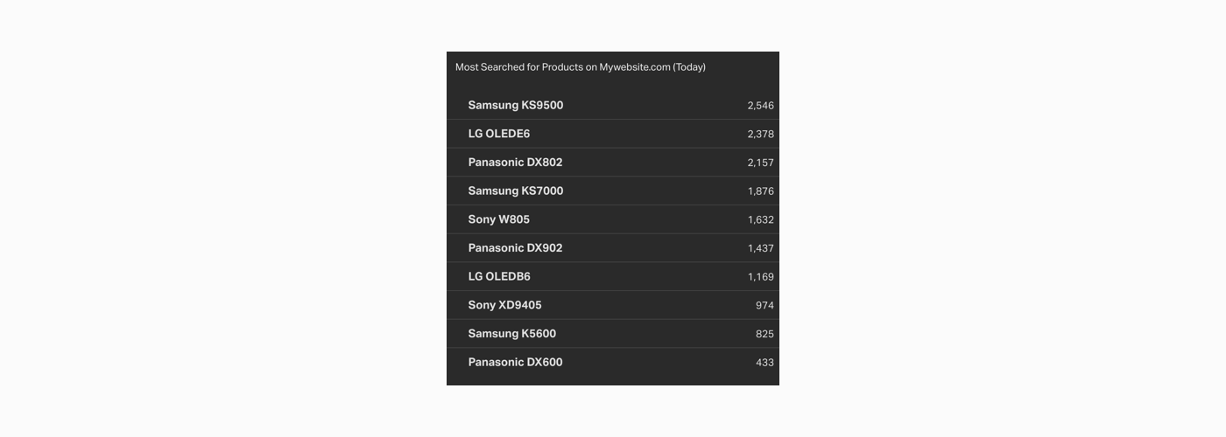Click the 1,169 count beside LG OLEDB6
This screenshot has height=437, width=1226.
(x=760, y=277)
